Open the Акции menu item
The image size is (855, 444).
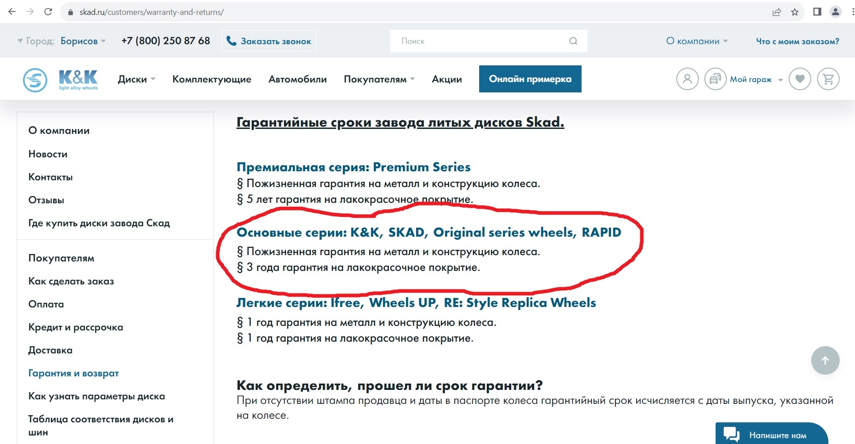click(x=447, y=79)
